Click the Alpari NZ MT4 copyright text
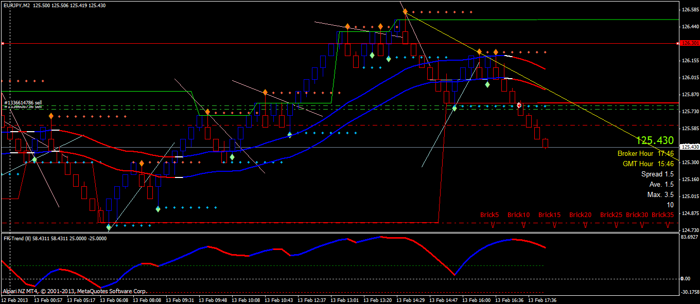Screen dimensions: 700x304 point(75,291)
